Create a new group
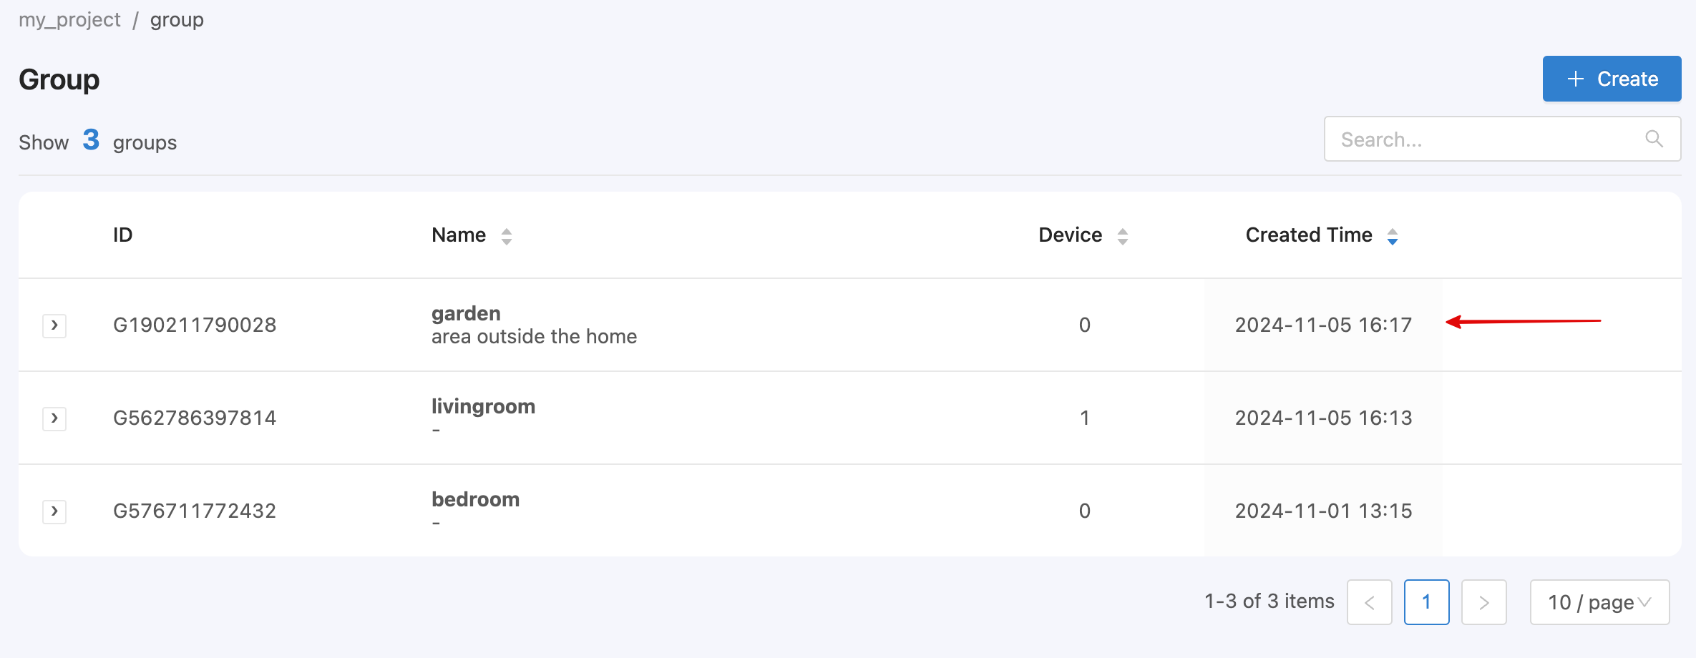The width and height of the screenshot is (1696, 658). click(1612, 79)
